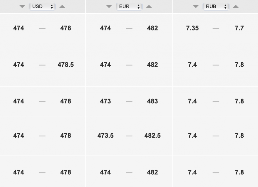
Task: Sort USD column by descending arrow
Action: (x=22, y=7)
